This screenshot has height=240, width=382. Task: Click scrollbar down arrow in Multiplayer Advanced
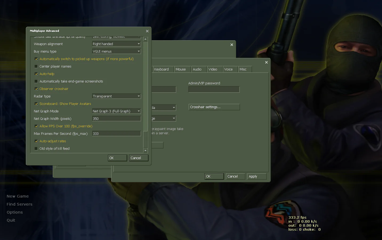click(x=145, y=151)
